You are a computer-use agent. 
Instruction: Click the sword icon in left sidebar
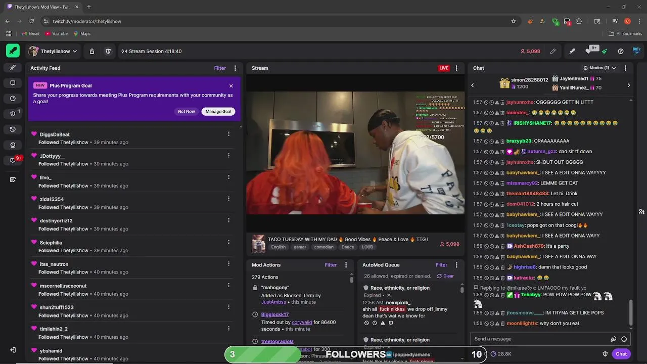tap(13, 67)
